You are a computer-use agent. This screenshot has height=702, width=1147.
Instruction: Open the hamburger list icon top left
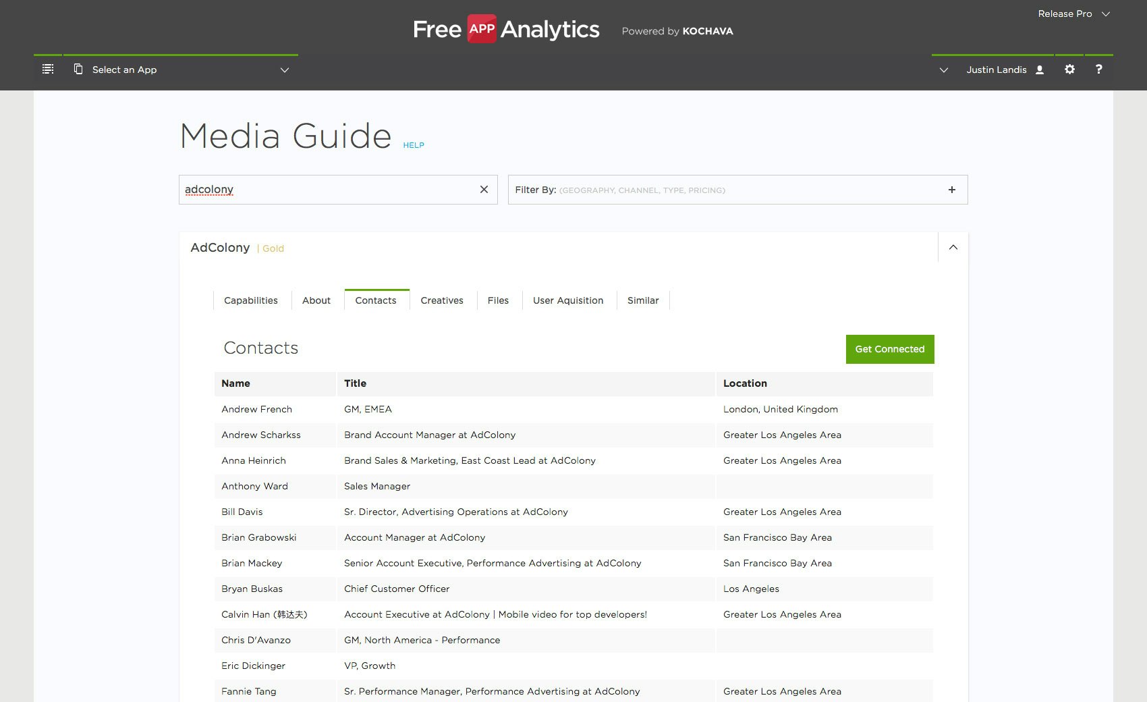coord(47,68)
